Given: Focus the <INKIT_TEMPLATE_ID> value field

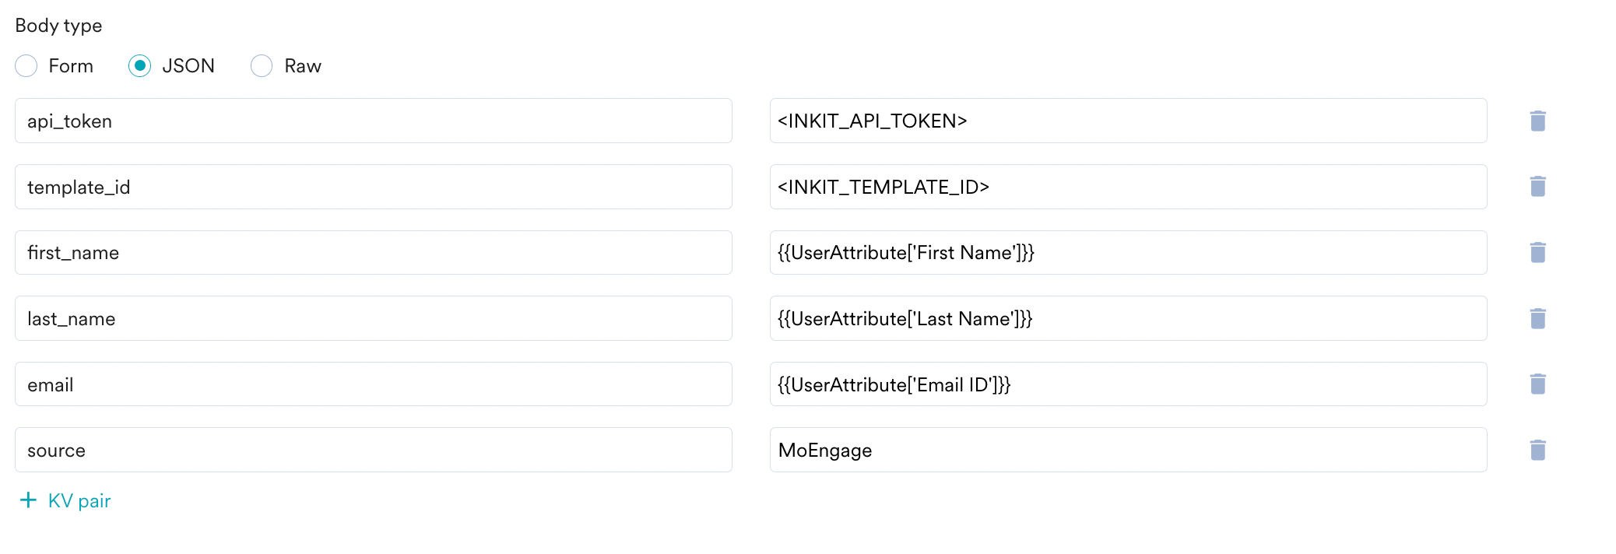Looking at the screenshot, I should (1129, 187).
